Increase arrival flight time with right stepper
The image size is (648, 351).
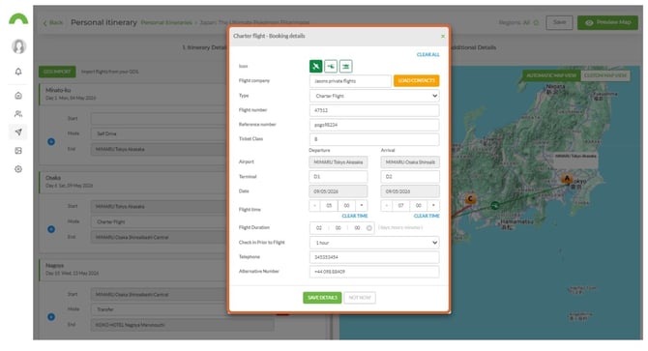[433, 205]
